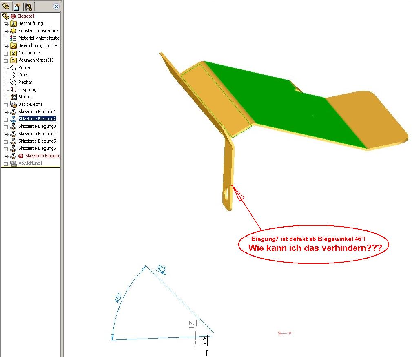
Task: Click the Ursprung origin icon
Action: pyautogui.click(x=13, y=90)
